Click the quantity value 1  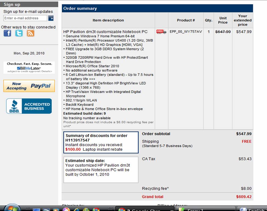(x=209, y=32)
